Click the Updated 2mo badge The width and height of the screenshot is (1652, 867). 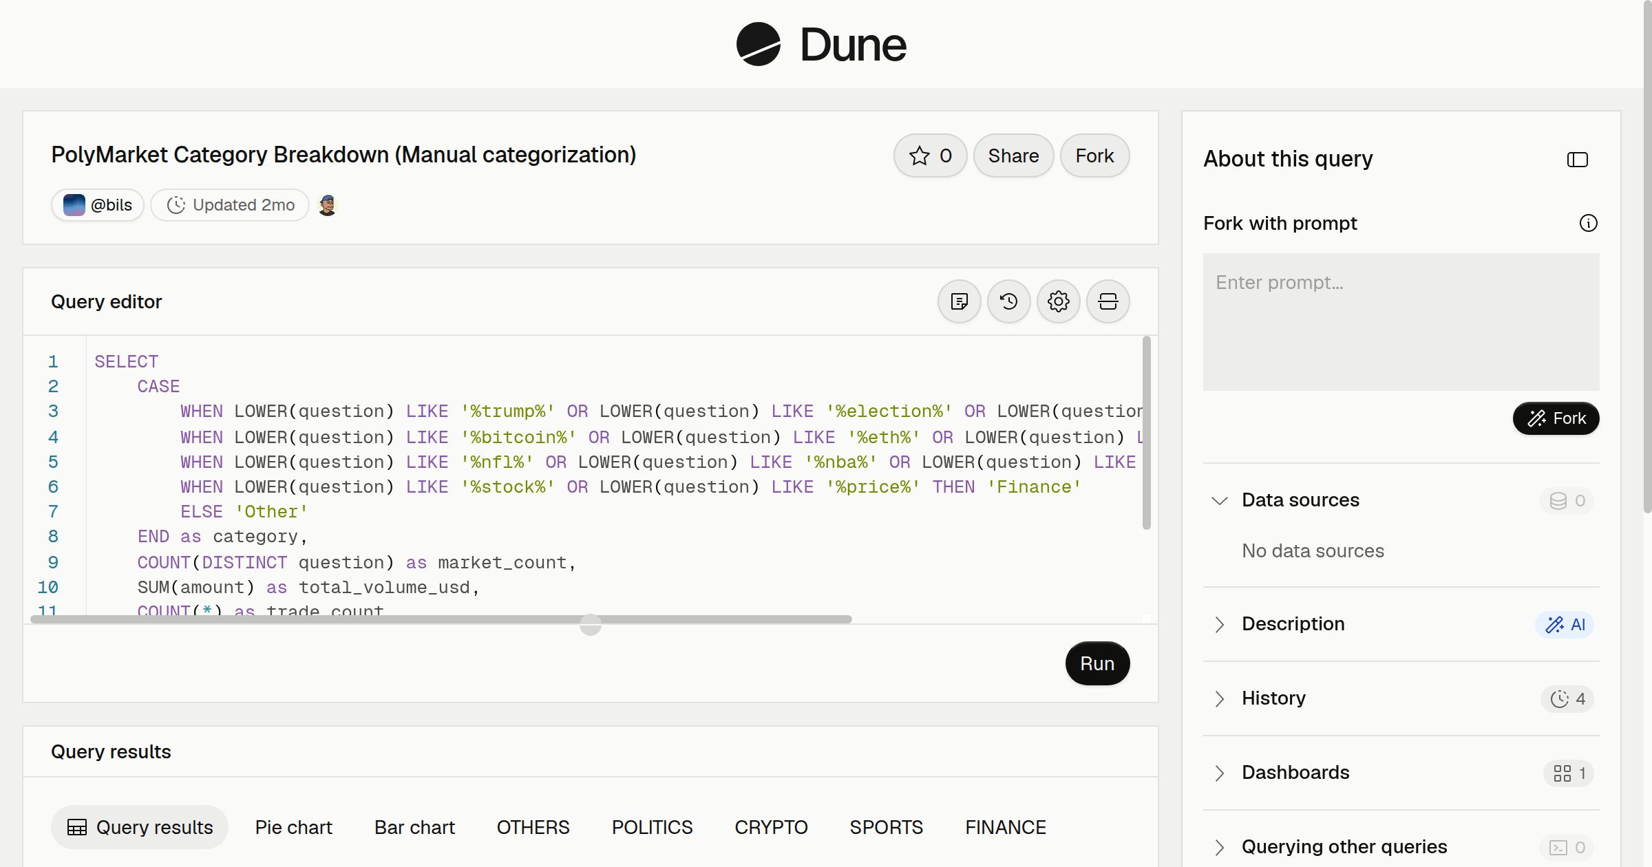230,205
